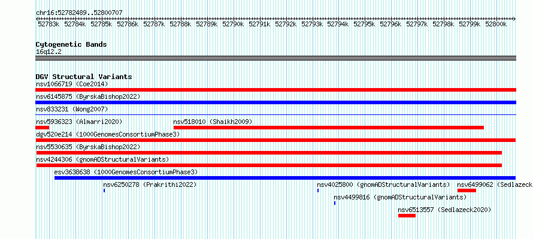
Task: Click the nsv6513557 (Sedlazeck2020) label
Action: pyautogui.click(x=444, y=210)
